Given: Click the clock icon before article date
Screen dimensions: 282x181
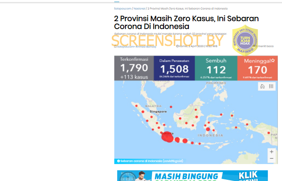Looking at the screenshot, I should tap(177, 46).
